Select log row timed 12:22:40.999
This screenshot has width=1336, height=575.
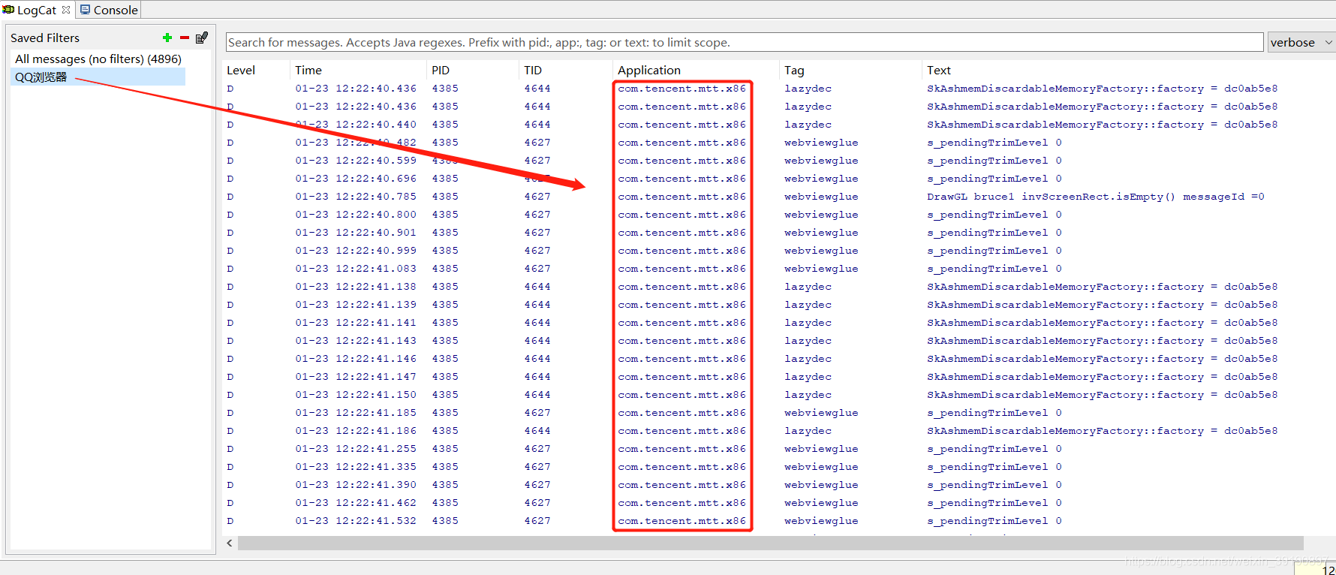[778, 251]
